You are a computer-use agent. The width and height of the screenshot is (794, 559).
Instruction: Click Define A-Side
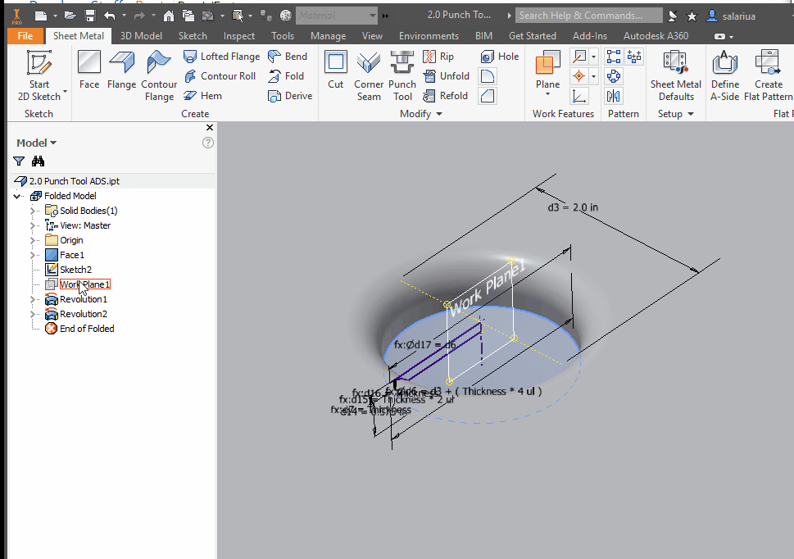tap(724, 75)
